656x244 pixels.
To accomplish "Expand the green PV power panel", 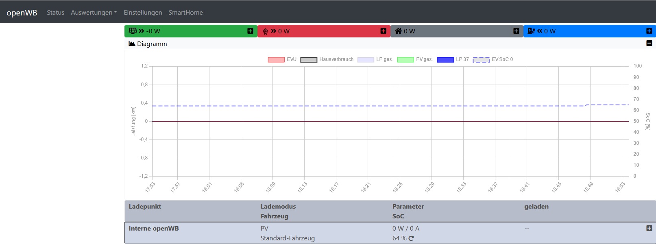I will (250, 31).
